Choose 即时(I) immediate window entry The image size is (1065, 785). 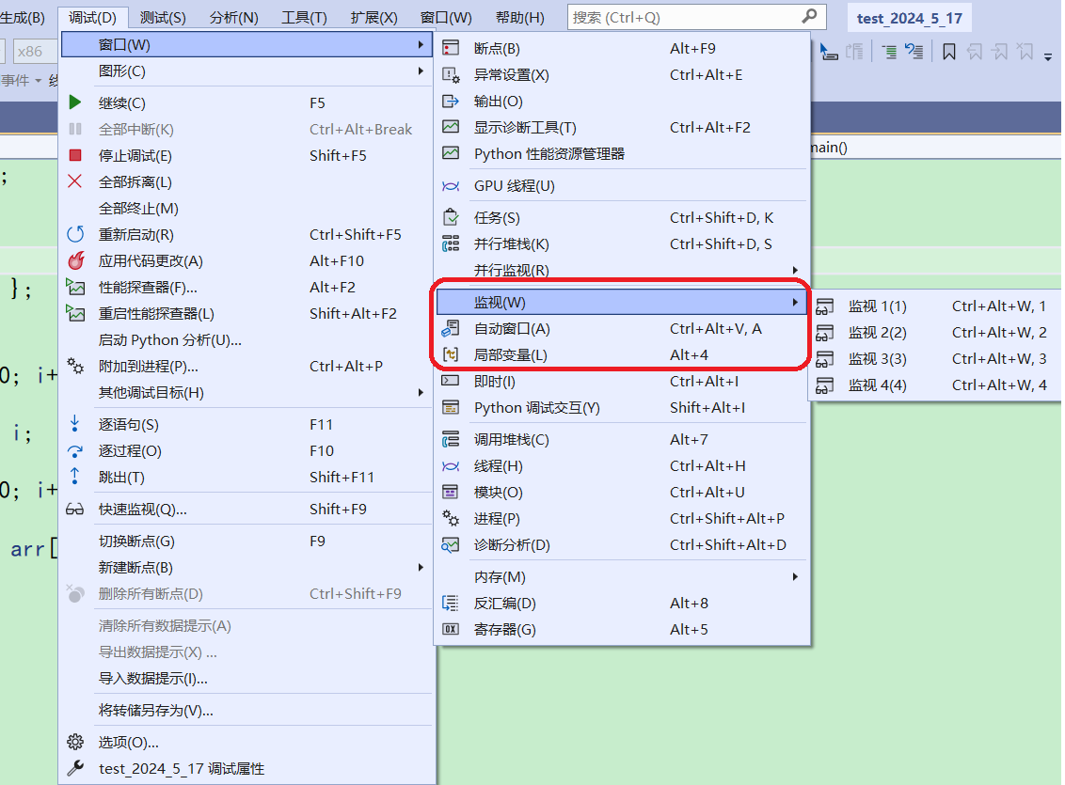[622, 382]
